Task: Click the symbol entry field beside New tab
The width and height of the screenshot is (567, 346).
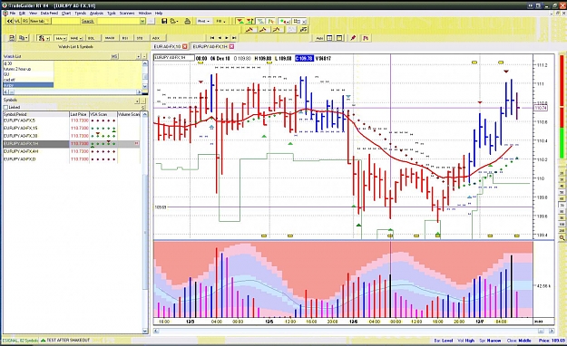Action: (65, 22)
